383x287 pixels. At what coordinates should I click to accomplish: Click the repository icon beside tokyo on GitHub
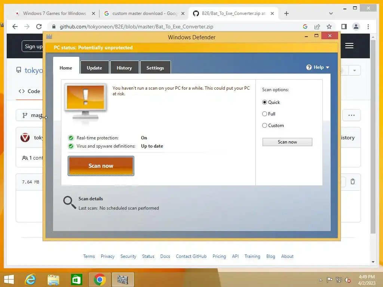(x=19, y=70)
